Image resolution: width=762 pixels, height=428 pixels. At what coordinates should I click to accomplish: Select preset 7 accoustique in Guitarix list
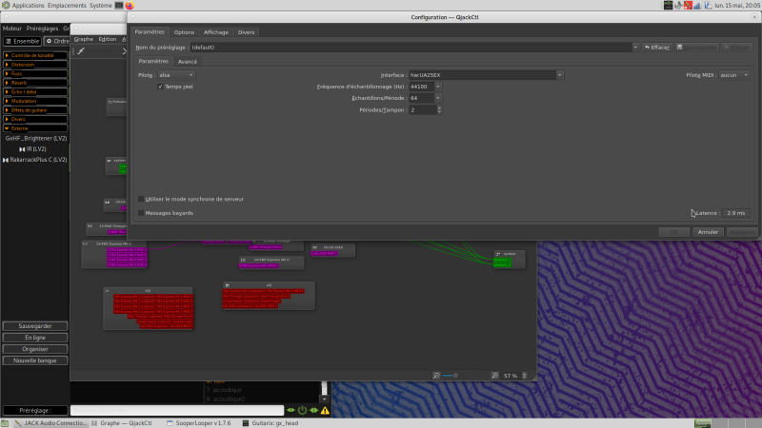[224, 390]
